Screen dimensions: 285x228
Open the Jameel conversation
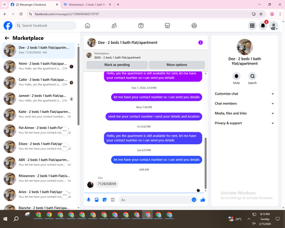coord(38,99)
